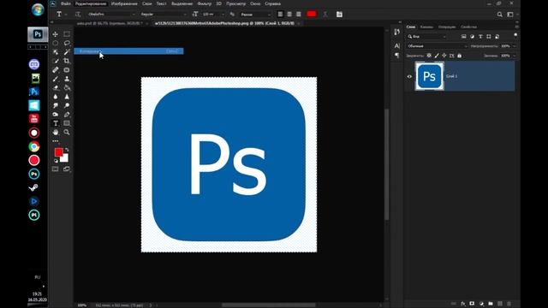Toggle Quick Mask mode
This screenshot has width=548, height=308.
point(55,169)
